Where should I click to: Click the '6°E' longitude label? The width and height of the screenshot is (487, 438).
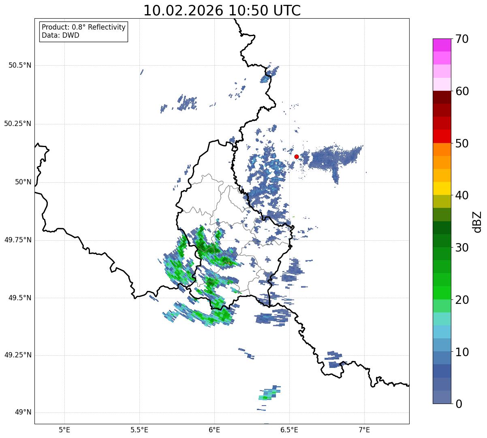[x=214, y=429]
